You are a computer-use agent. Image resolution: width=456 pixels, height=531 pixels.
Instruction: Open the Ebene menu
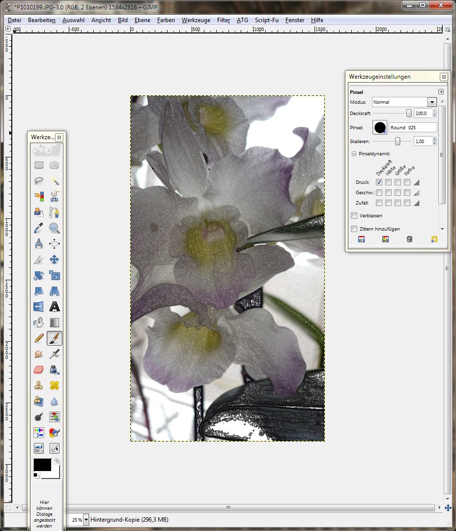pyautogui.click(x=142, y=20)
